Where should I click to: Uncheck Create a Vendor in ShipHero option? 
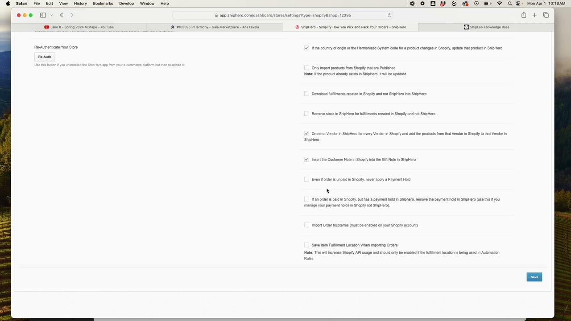[306, 133]
